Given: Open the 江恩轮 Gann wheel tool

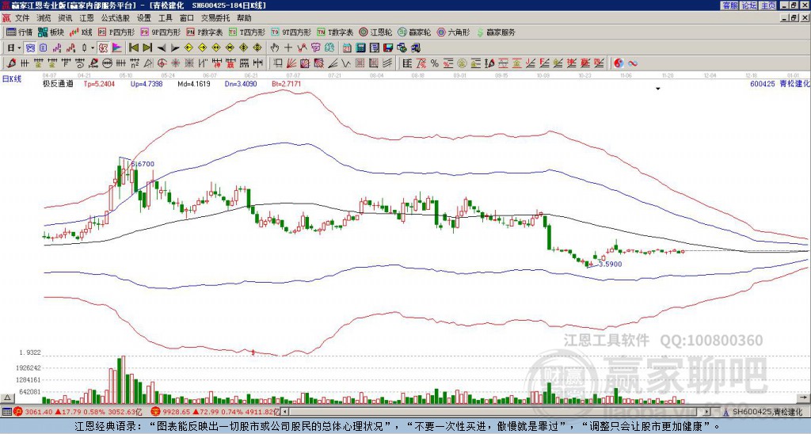Looking at the screenshot, I should 375,32.
